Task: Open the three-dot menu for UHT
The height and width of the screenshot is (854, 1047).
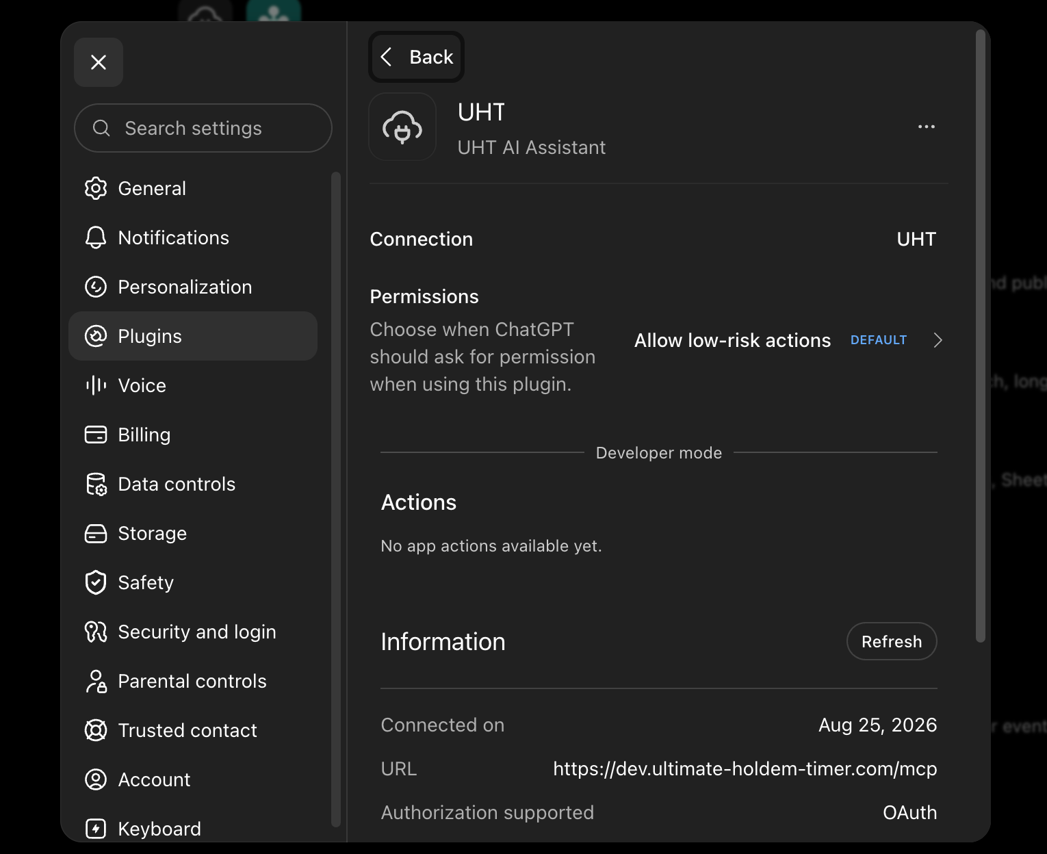Action: click(x=927, y=127)
